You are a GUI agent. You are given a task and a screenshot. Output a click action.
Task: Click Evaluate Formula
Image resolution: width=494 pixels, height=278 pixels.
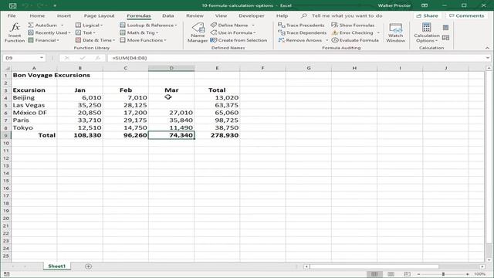[355, 40]
